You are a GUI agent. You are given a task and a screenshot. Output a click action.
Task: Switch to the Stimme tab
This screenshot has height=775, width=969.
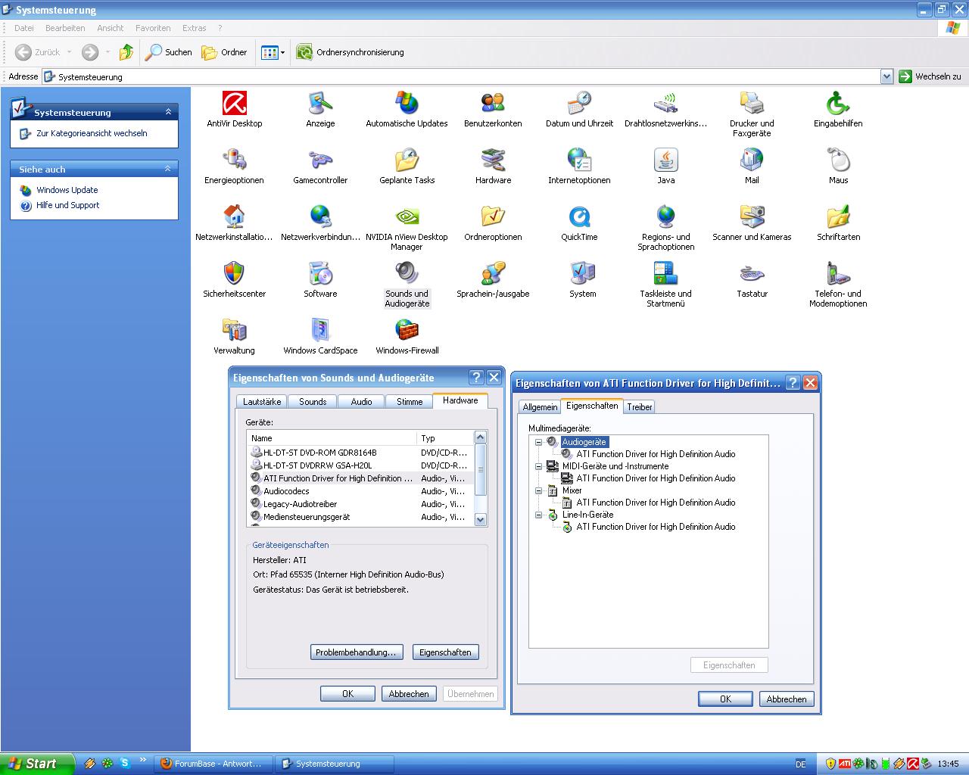click(x=410, y=402)
